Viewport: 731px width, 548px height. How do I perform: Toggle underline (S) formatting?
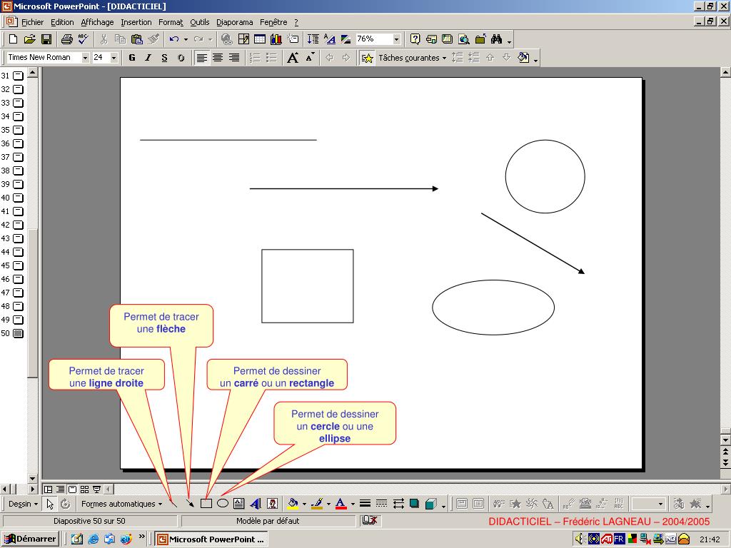point(165,58)
